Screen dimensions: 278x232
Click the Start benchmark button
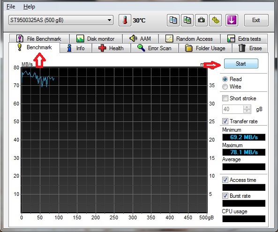pyautogui.click(x=241, y=64)
